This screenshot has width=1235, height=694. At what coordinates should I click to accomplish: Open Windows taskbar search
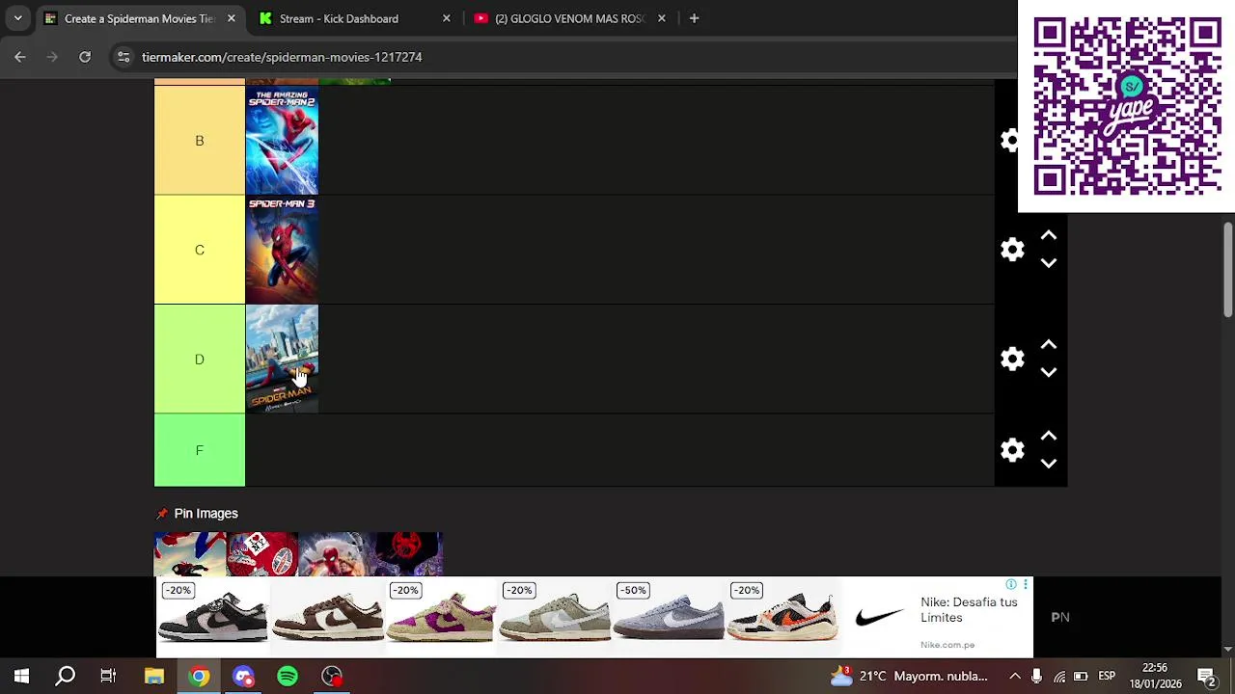tap(65, 677)
